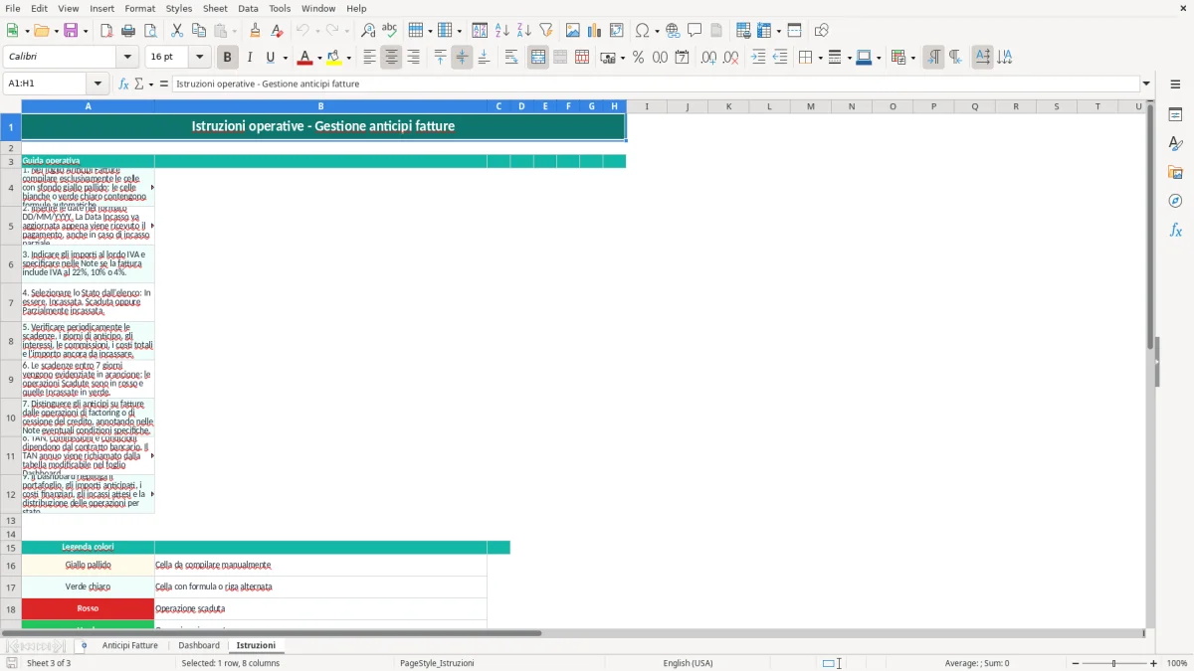The width and height of the screenshot is (1194, 671).
Task: Sort ascending icon
Action: tap(502, 31)
